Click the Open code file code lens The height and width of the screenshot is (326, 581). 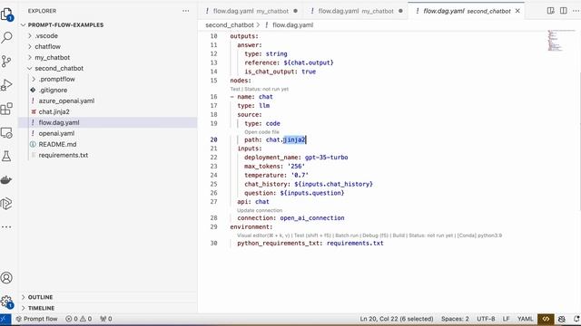[x=261, y=132]
